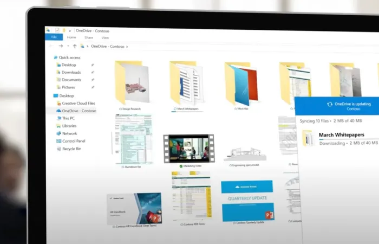This screenshot has width=379, height=244.
Task: Click Syncing 10 files status text
Action: (314, 121)
